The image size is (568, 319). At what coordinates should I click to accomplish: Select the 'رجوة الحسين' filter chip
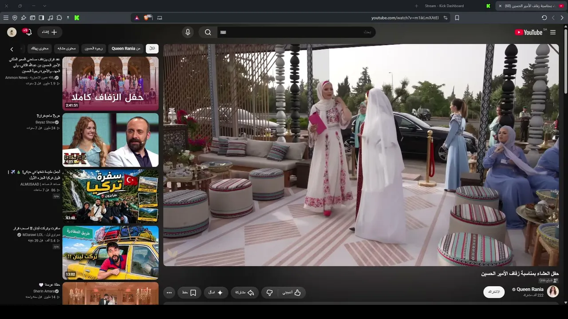[x=94, y=48]
